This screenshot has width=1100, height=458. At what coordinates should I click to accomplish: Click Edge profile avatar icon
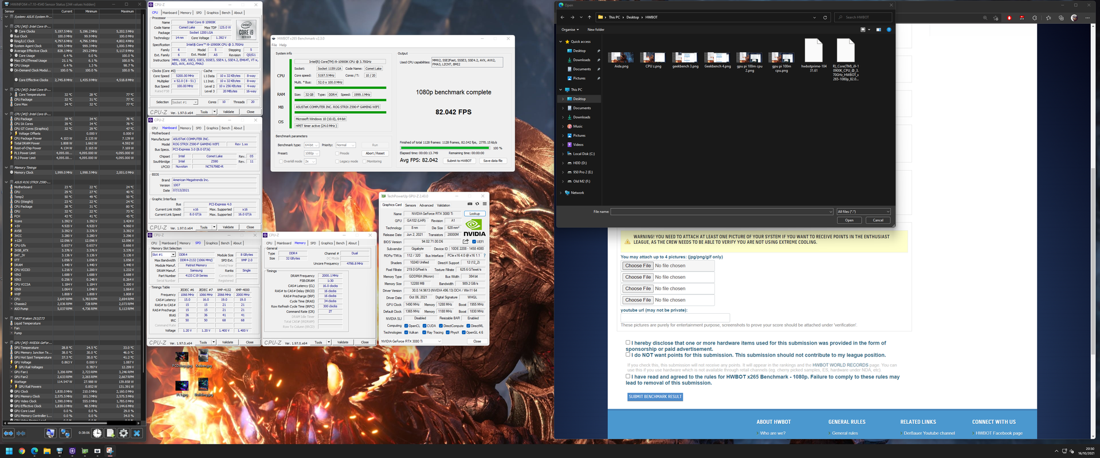coord(1074,18)
